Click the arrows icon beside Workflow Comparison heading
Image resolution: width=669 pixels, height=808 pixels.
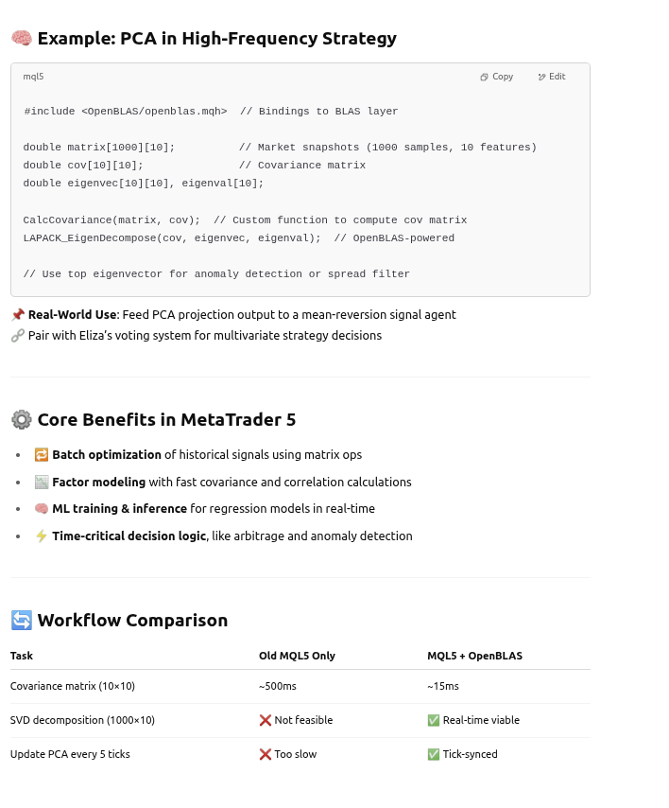click(21, 621)
